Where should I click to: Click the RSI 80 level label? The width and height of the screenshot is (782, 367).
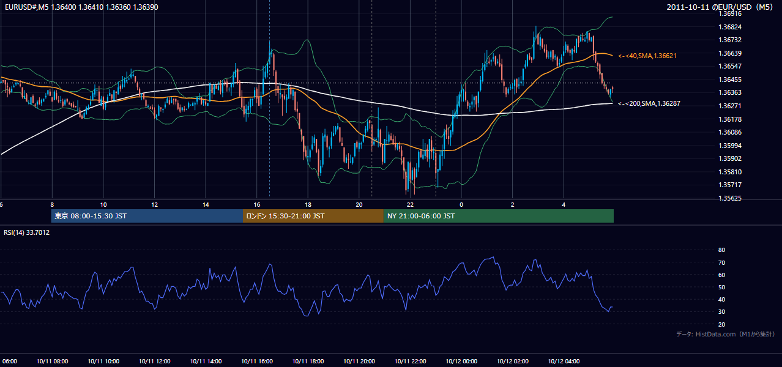(x=722, y=250)
